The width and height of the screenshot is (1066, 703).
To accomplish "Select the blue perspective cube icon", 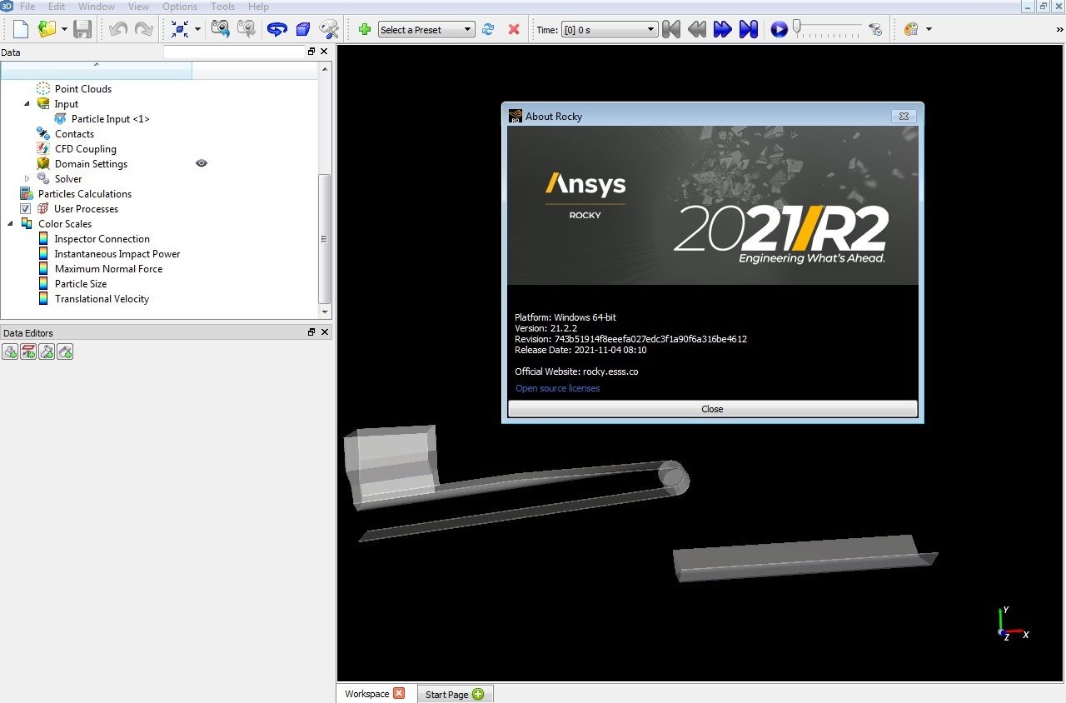I will (302, 28).
